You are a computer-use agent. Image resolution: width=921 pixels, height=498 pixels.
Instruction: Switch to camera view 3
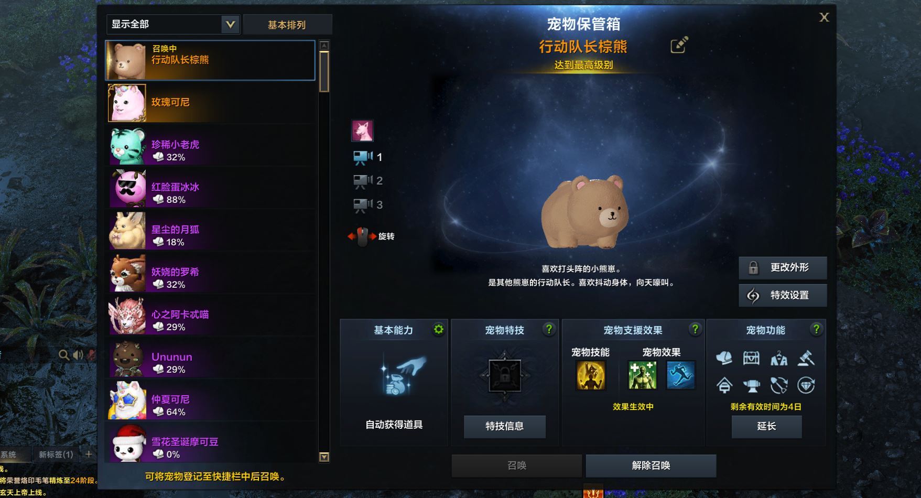368,205
